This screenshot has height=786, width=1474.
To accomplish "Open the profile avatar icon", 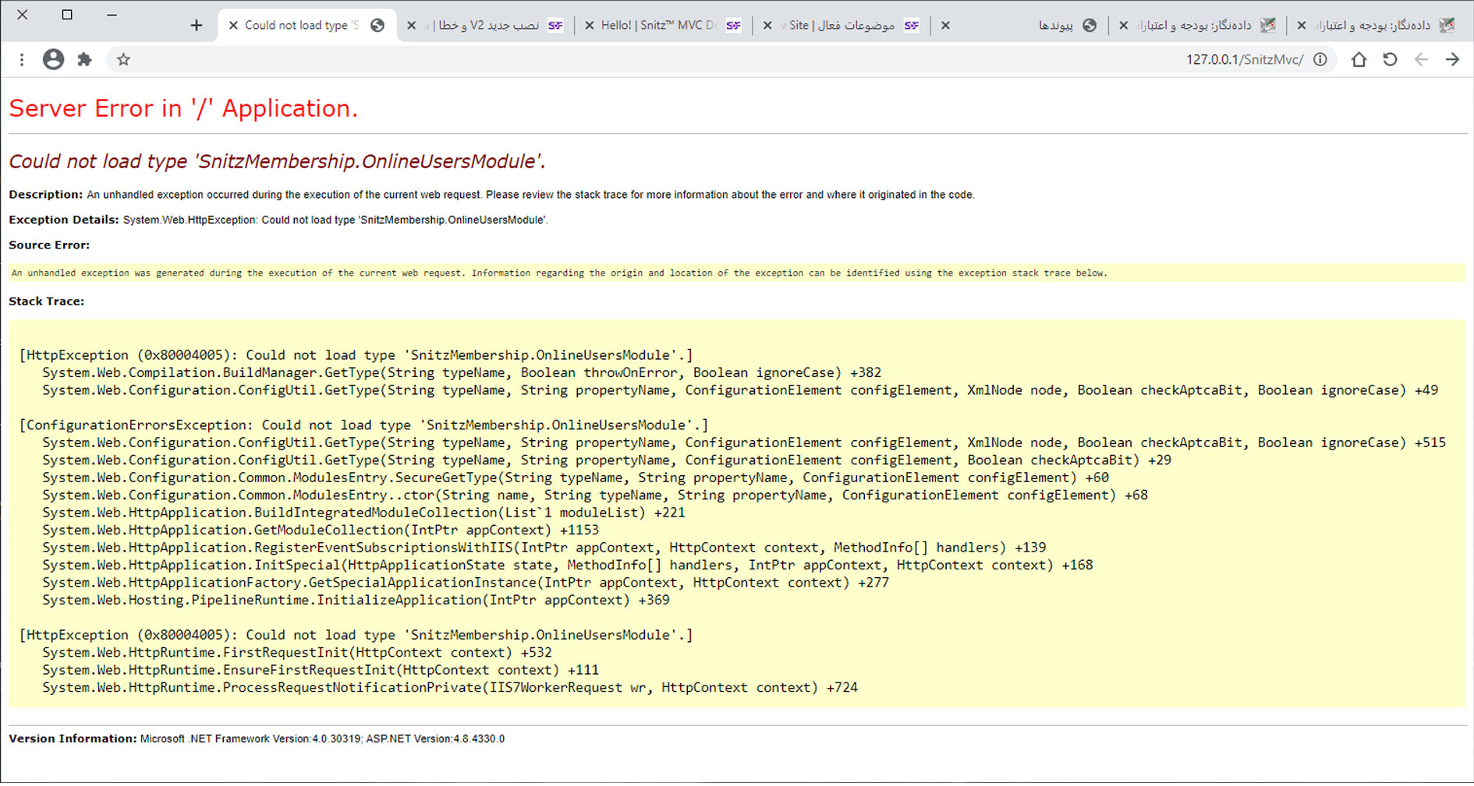I will pos(53,60).
